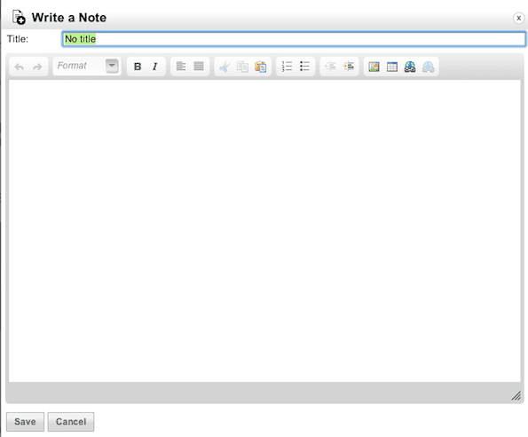The height and width of the screenshot is (437, 528).
Task: Click the Redo arrow icon
Action: pyautogui.click(x=37, y=67)
